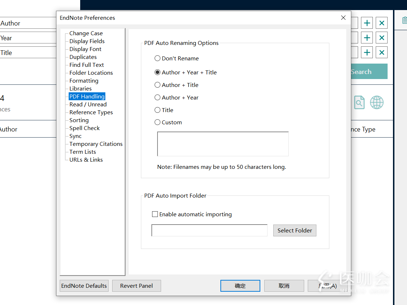This screenshot has height=305, width=407.
Task: Click the Year search field in main window
Action: pos(28,38)
